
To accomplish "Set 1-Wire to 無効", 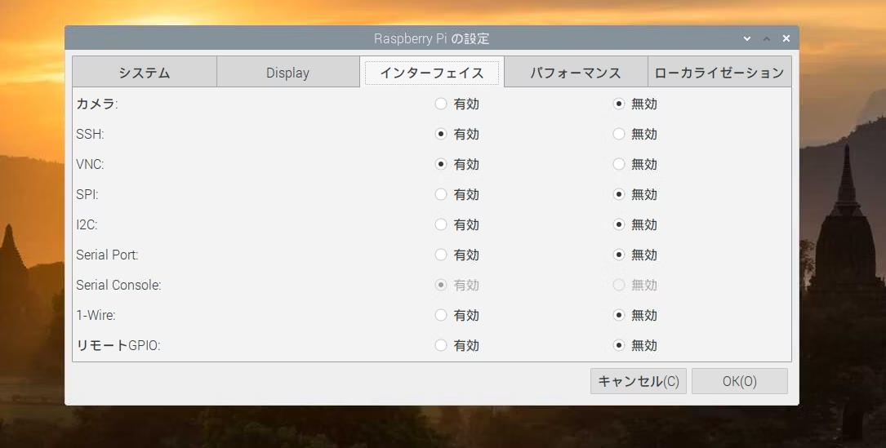I will click(x=619, y=315).
